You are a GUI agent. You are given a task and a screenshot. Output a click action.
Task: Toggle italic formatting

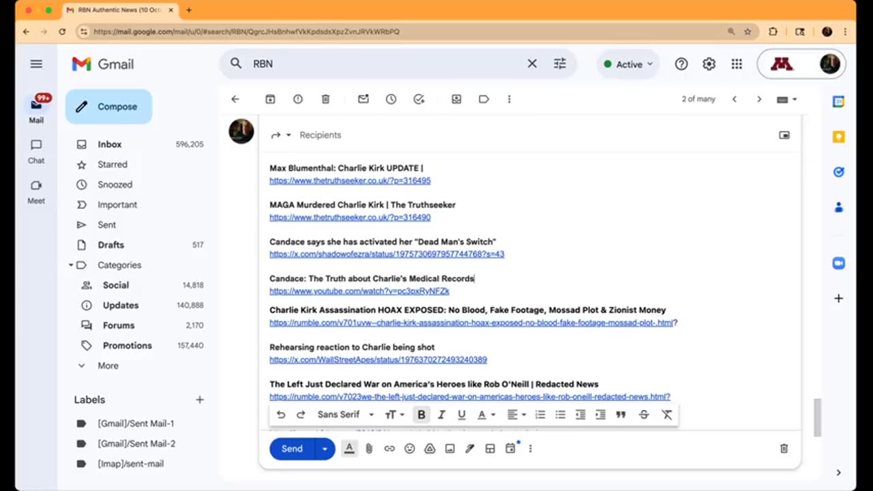[441, 415]
